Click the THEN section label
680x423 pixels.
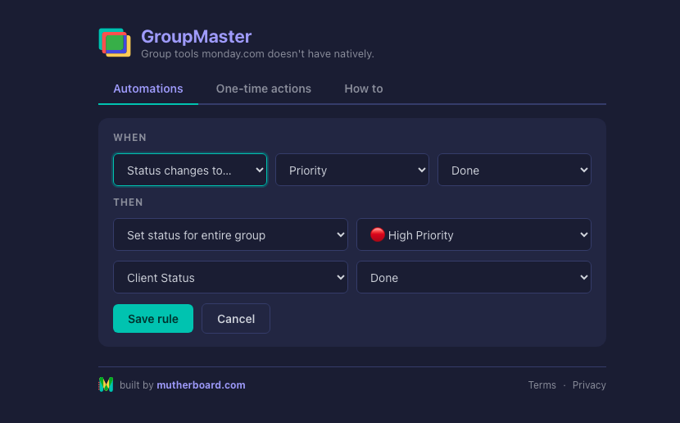(128, 202)
